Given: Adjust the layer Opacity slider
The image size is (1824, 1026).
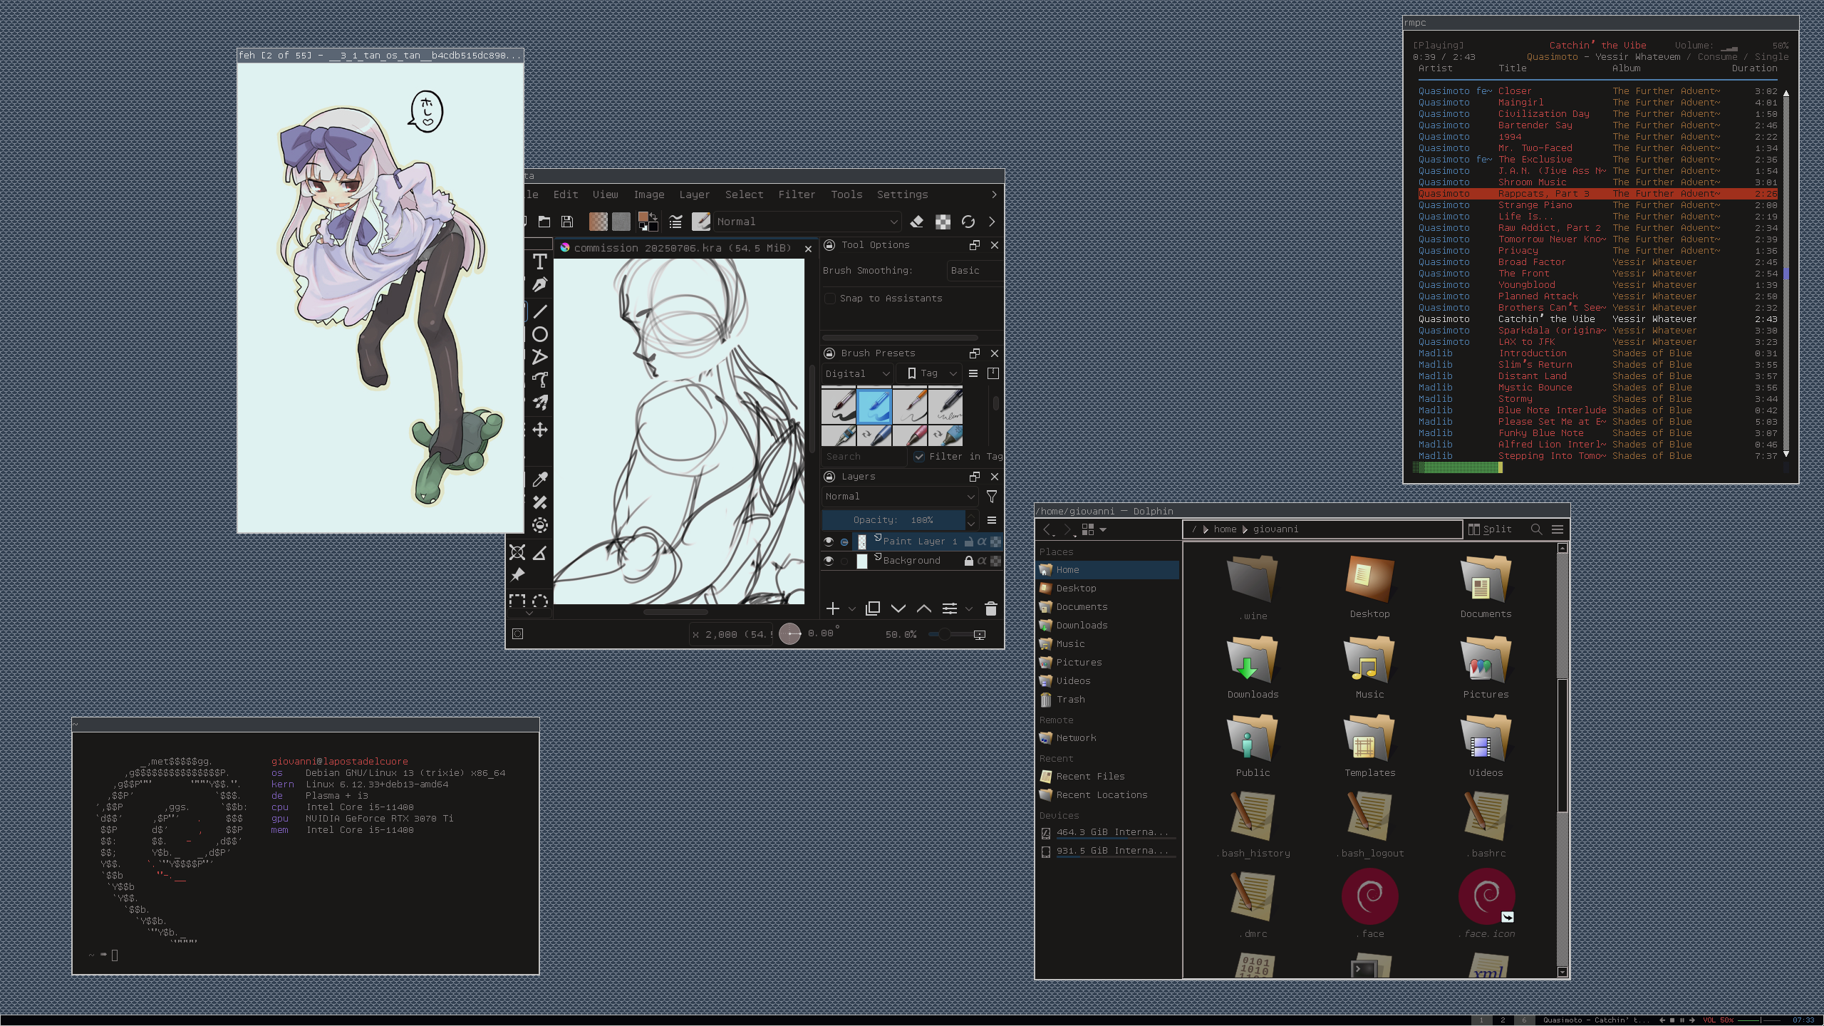Looking at the screenshot, I should pos(893,520).
